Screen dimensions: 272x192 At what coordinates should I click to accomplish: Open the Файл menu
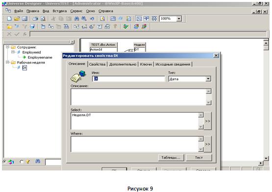click(19, 11)
